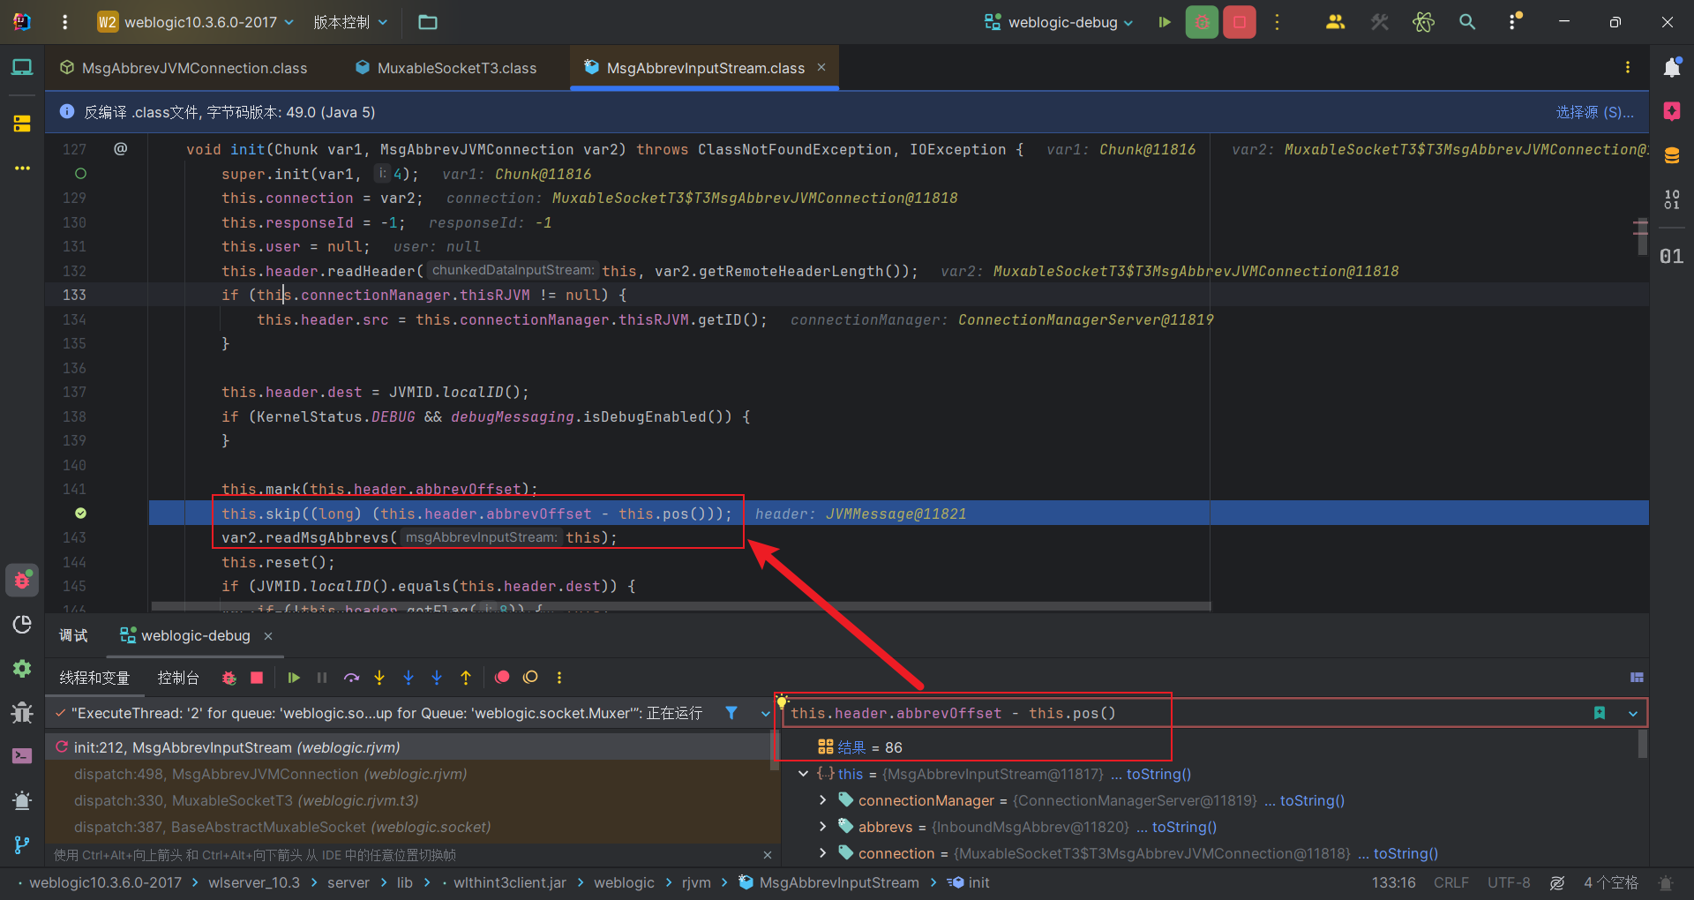Click the evaluate expression input field

tap(1182, 713)
